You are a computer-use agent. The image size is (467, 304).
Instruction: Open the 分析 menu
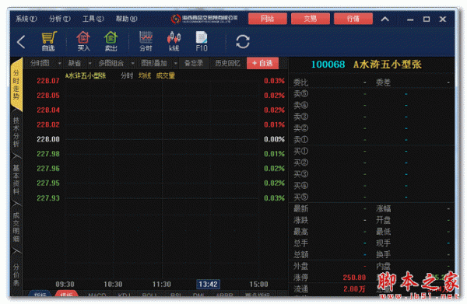click(x=60, y=19)
